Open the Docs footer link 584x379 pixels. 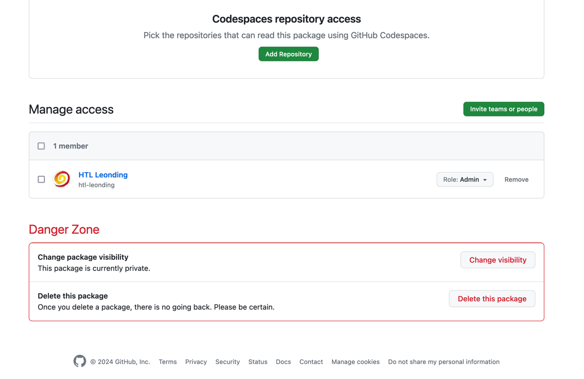pos(283,362)
